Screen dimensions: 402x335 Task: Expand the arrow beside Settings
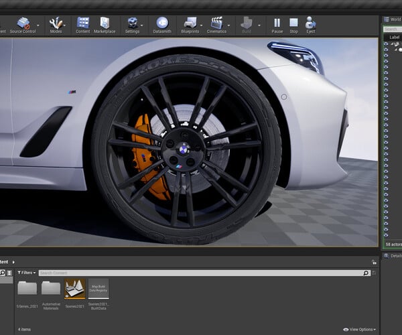click(142, 25)
